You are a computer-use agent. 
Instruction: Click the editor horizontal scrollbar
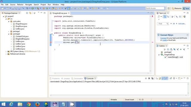coord(101,73)
